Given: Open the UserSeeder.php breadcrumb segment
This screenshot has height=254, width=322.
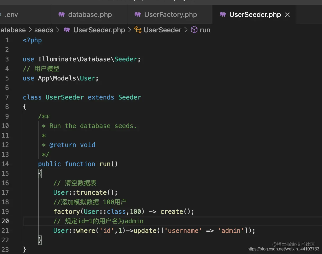Looking at the screenshot, I should tap(99, 30).
